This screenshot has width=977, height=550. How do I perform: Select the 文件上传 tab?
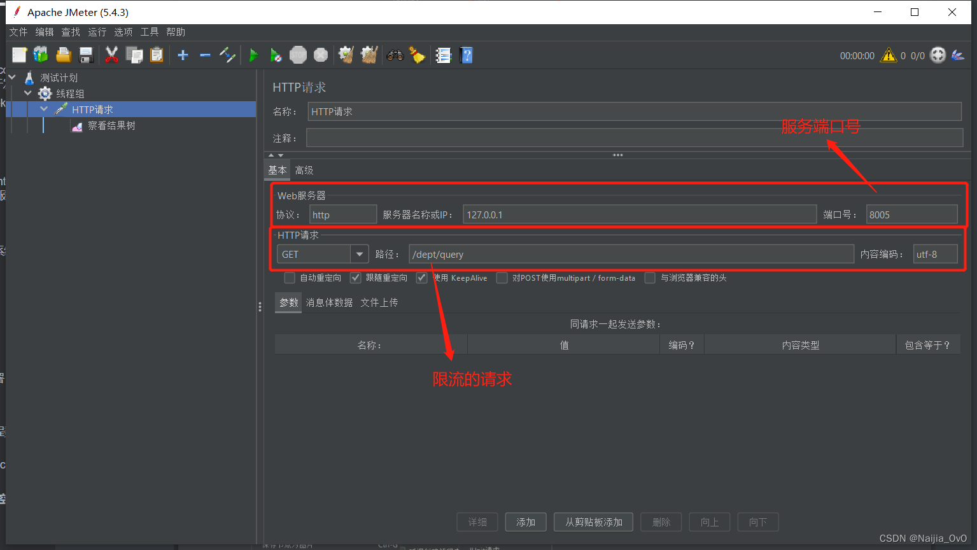379,302
